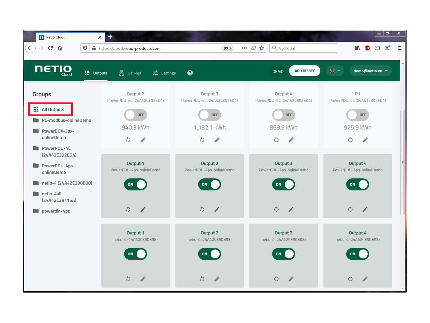Switch off Output 2 of PowerPDU-4ps-onlineDemo
The height and width of the screenshot is (323, 430).
pos(210,185)
